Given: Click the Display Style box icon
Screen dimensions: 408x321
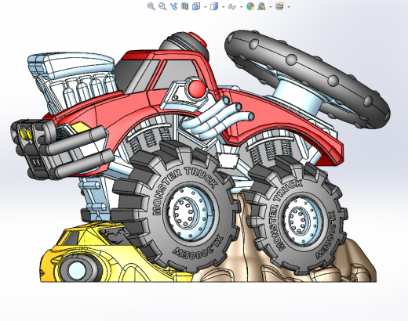Looking at the screenshot, I should click(214, 6).
